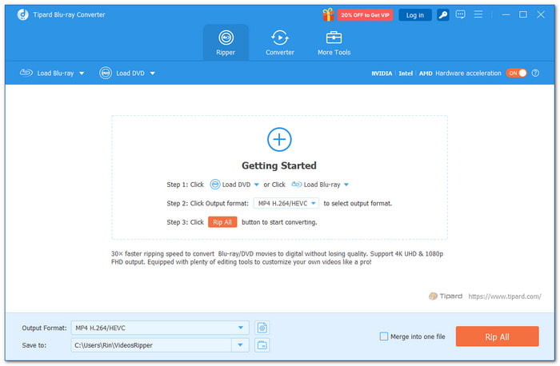Image resolution: width=560 pixels, height=366 pixels.
Task: Open MP4 H.264/HEVC dropdown in step 2
Action: pos(286,203)
